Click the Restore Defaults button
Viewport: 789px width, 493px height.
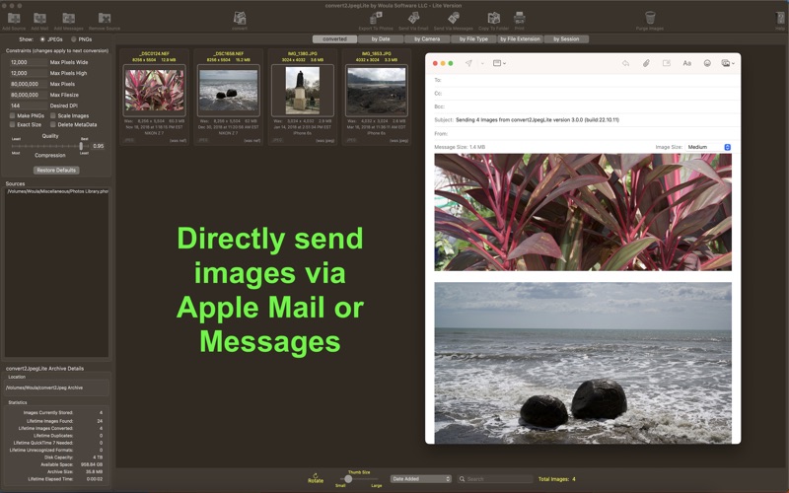[56, 170]
